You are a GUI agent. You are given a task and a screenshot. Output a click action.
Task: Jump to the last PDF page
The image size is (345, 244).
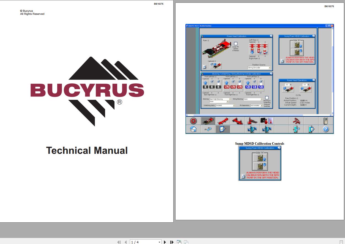click(x=172, y=242)
